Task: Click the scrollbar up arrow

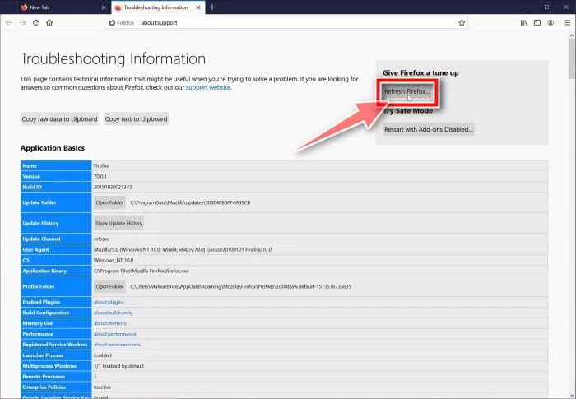Action: click(572, 35)
